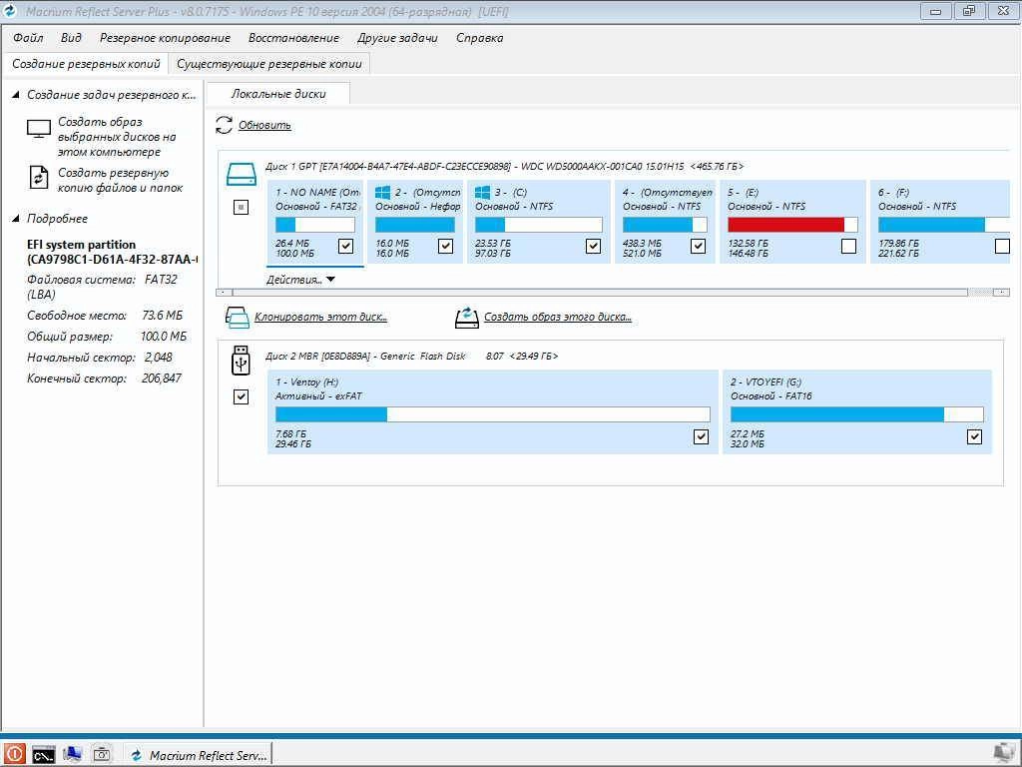Screen dimensions: 1022x767
Task: Open the Резервное копирование menu
Action: [165, 38]
